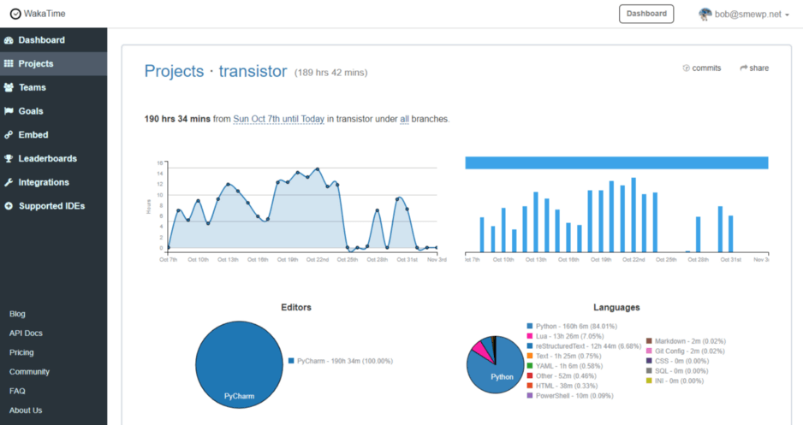Click the 'reStructuredText - 12h 44m' legend entry
This screenshot has width=803, height=425.
point(585,345)
